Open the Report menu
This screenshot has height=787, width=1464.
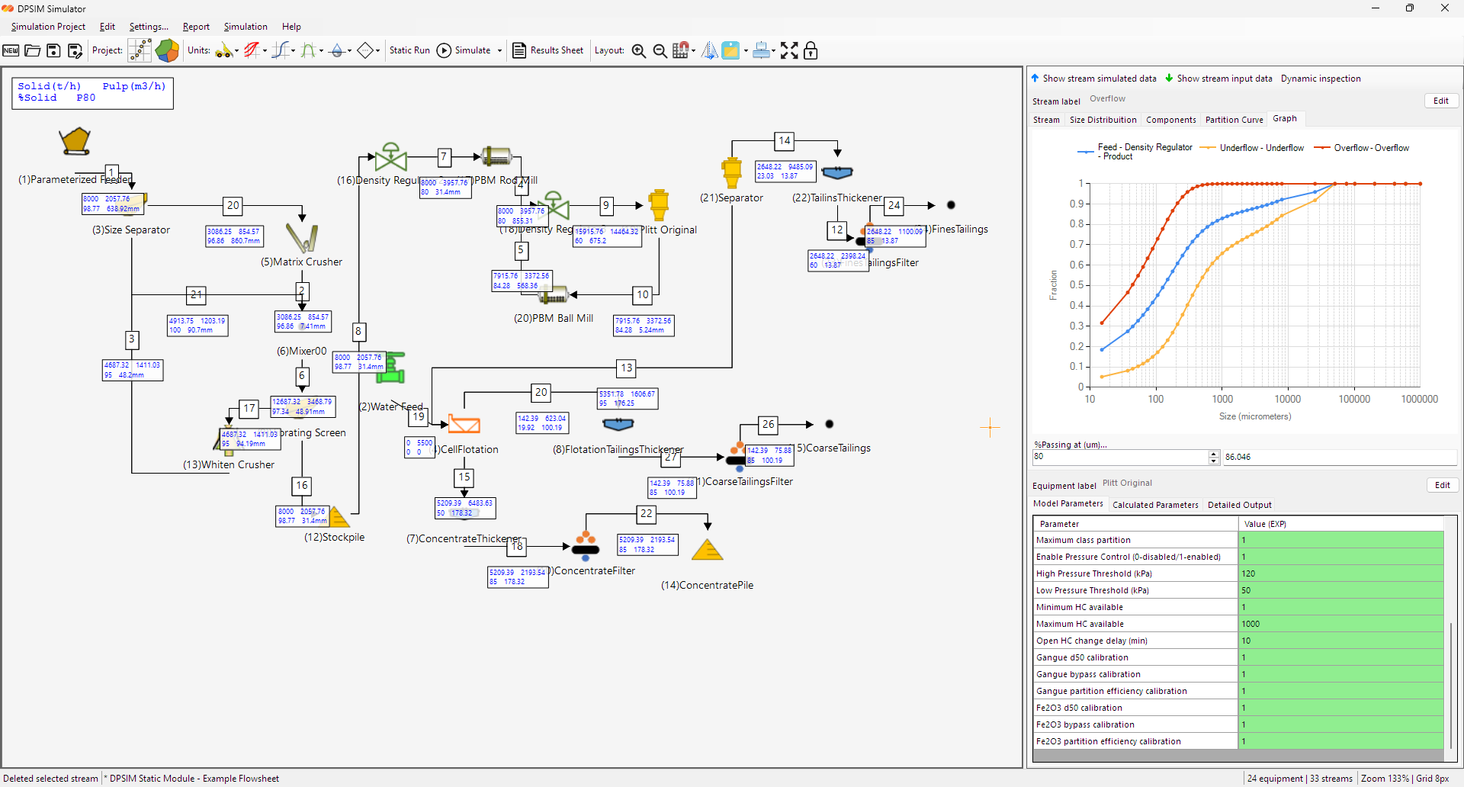pyautogui.click(x=196, y=27)
